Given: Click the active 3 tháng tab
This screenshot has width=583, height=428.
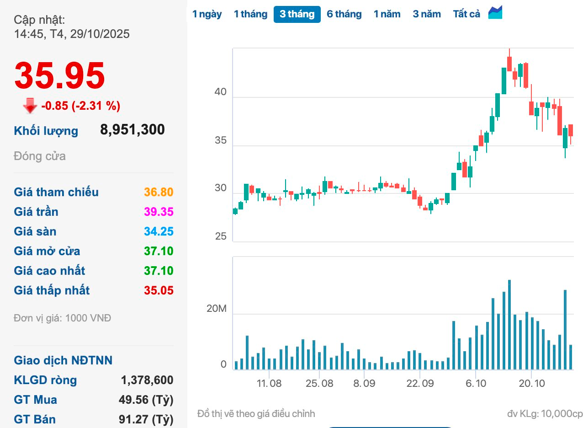Looking at the screenshot, I should tap(297, 14).
